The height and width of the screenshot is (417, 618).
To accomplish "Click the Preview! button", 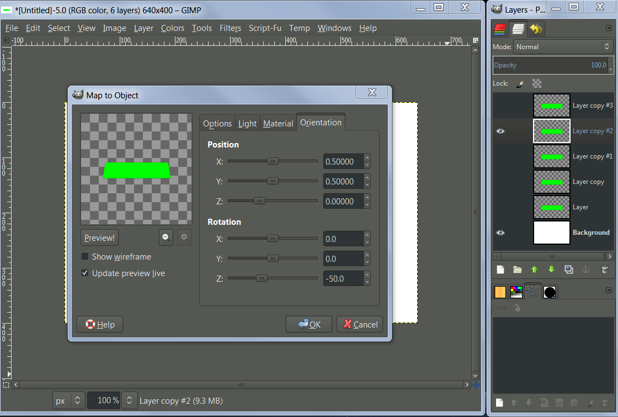I will click(99, 238).
